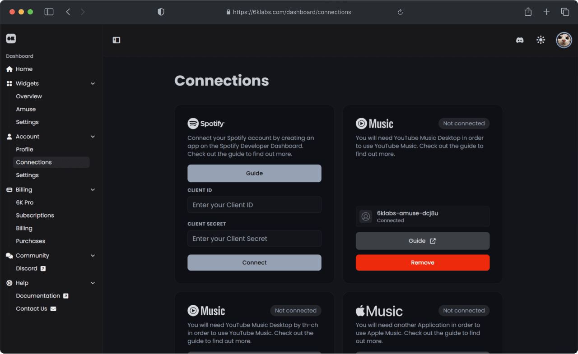578x354 pixels.
Task: Toggle the Safari sidebar button
Action: tap(49, 12)
